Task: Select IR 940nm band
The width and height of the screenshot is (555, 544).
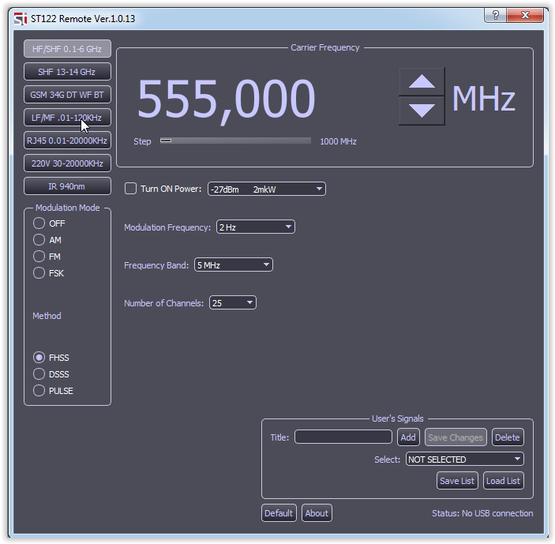Action: point(67,186)
